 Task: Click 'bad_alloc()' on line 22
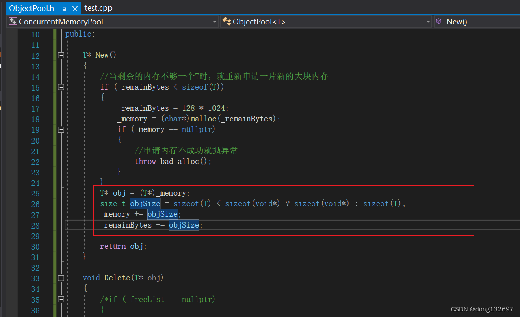point(184,161)
